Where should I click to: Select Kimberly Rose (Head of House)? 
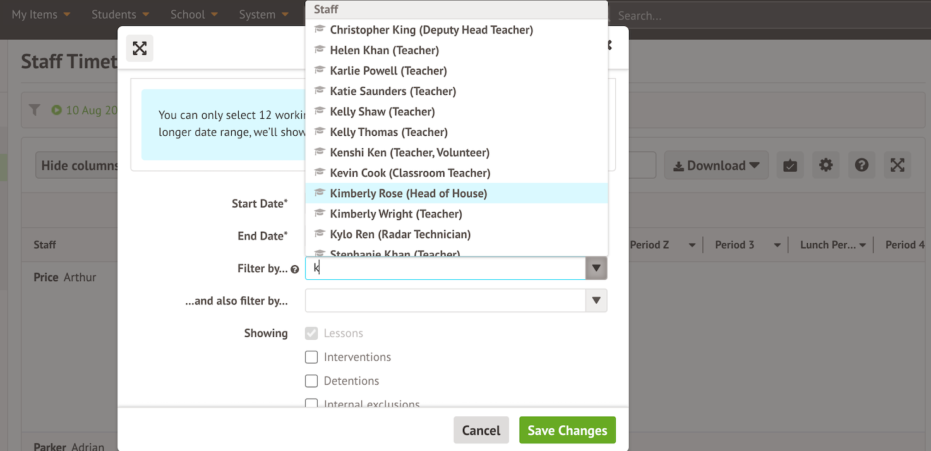tap(408, 193)
